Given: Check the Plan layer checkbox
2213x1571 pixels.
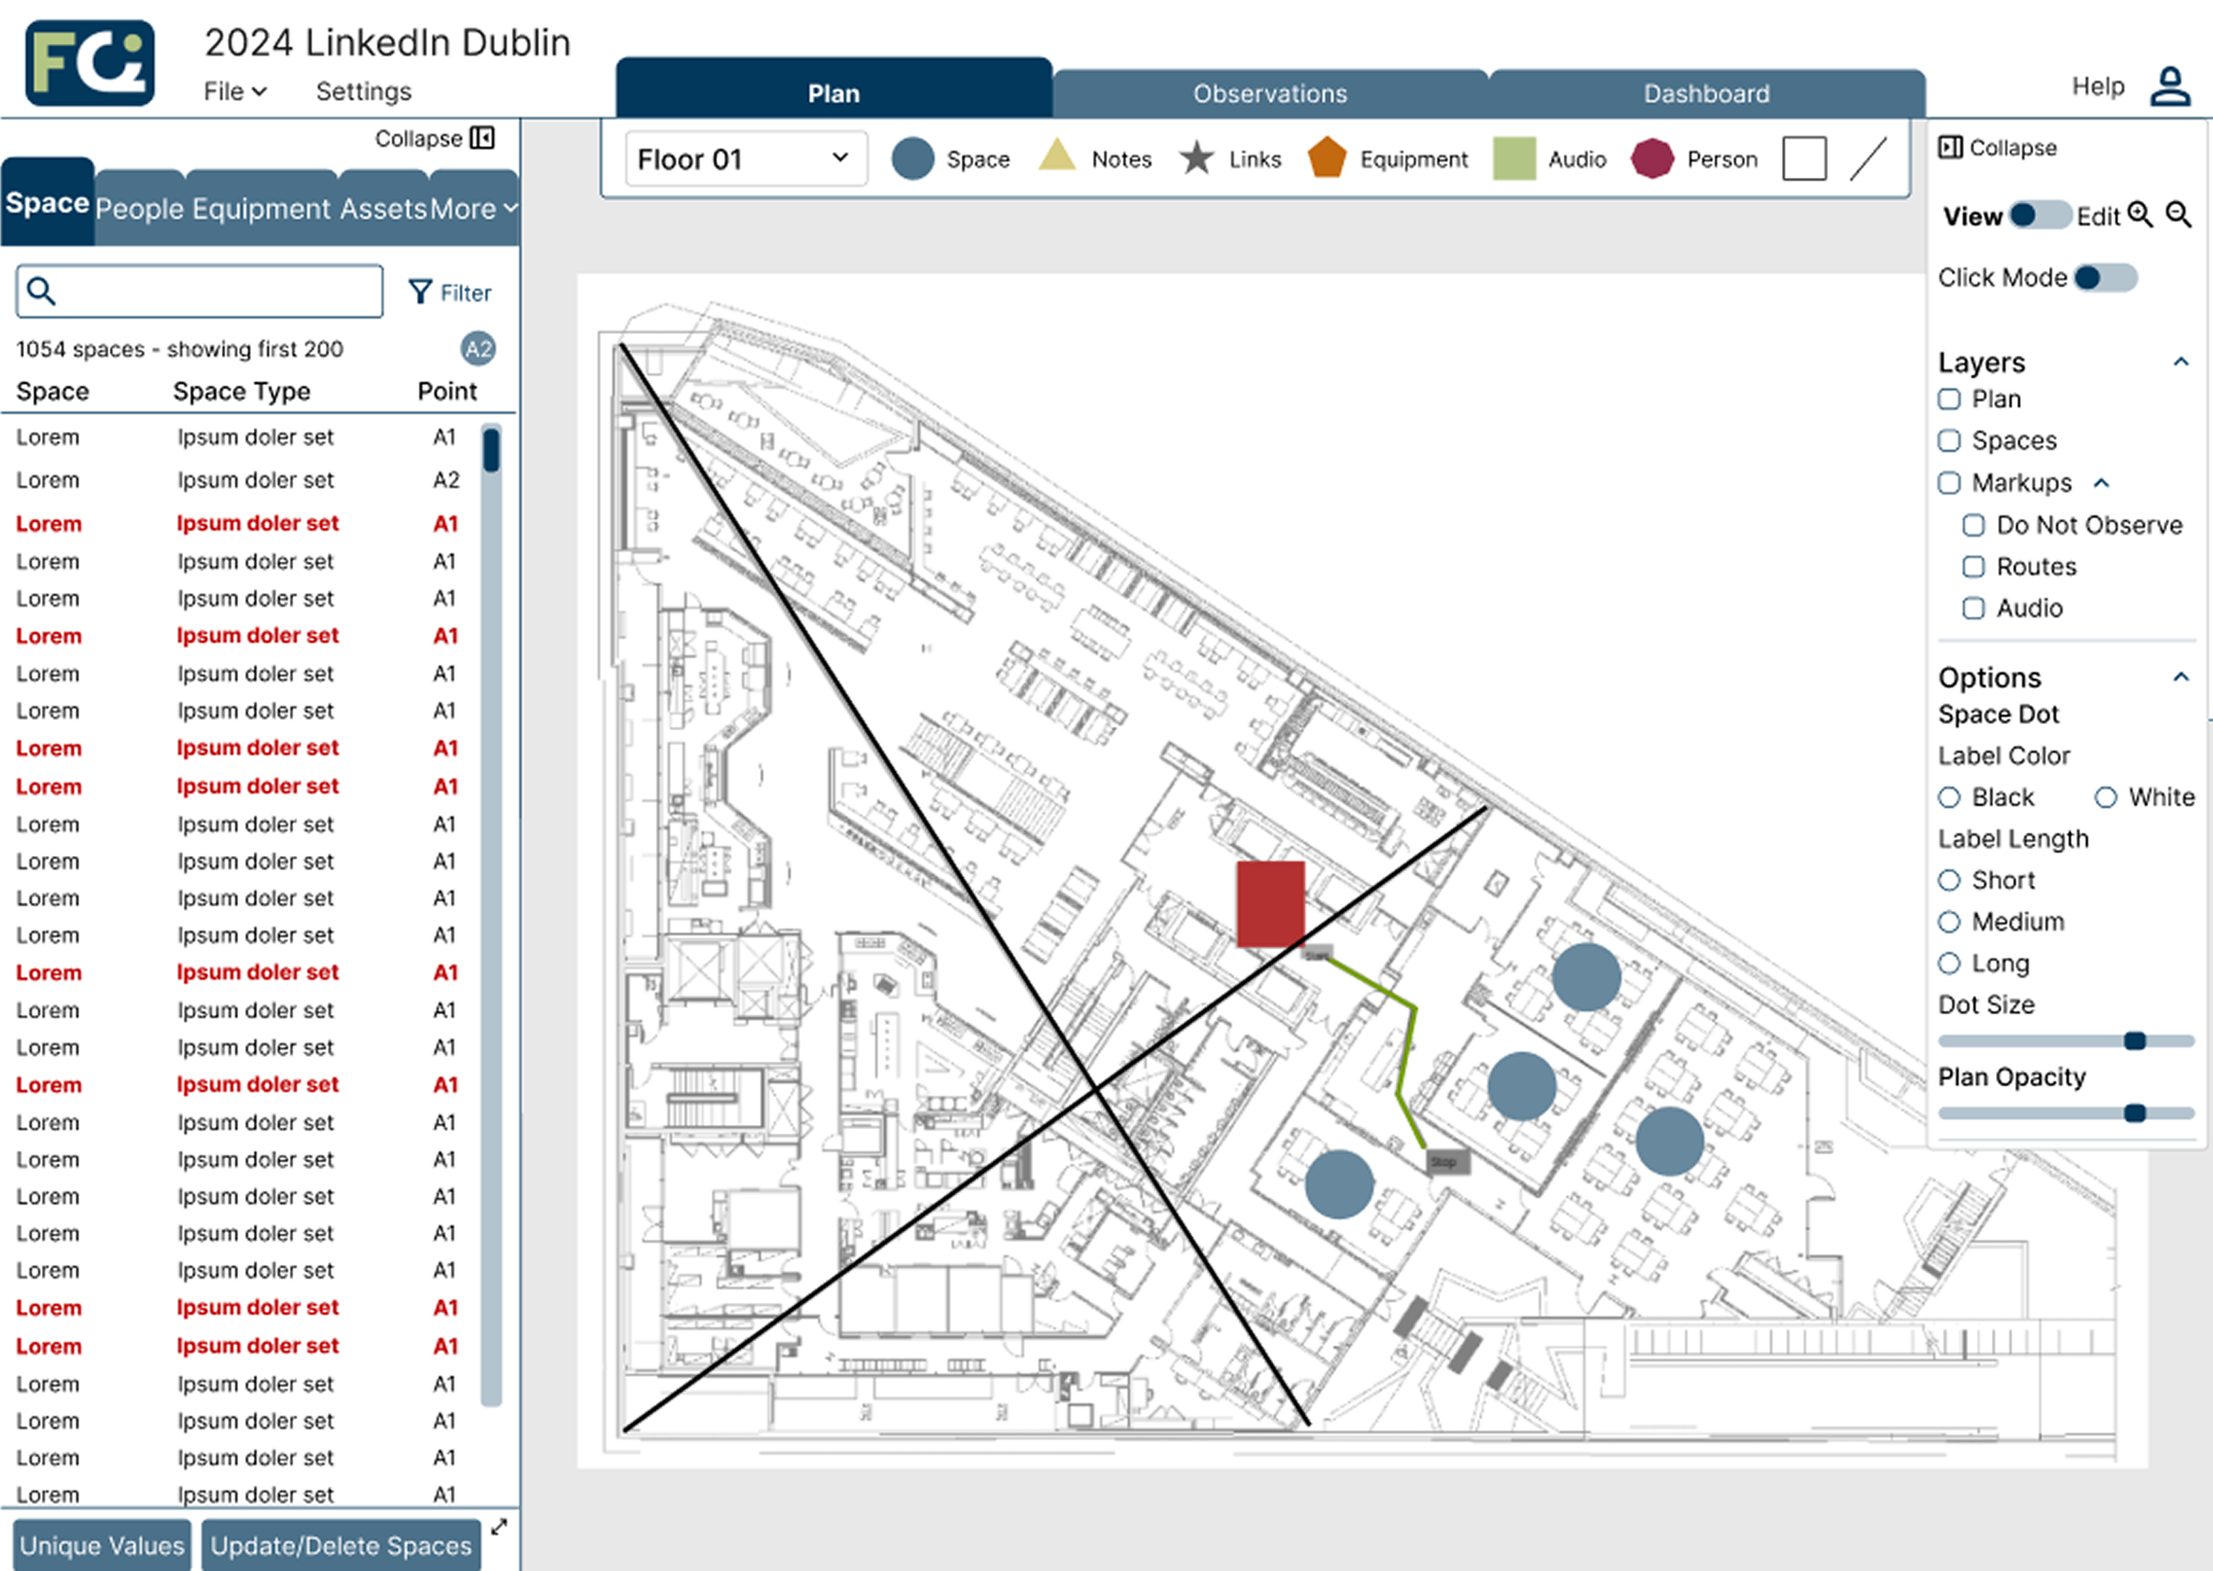Looking at the screenshot, I should coord(1950,399).
